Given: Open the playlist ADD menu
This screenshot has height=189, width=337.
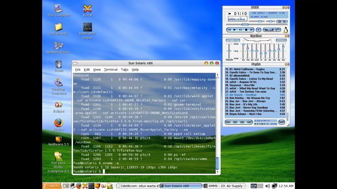Looking at the screenshot, I should 228,122.
